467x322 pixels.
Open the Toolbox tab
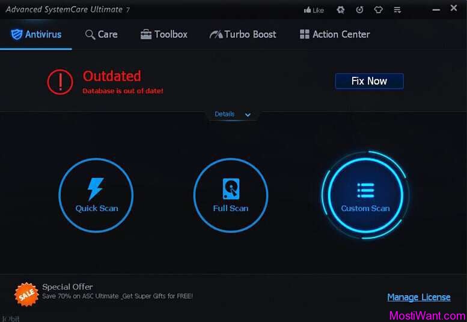point(164,34)
